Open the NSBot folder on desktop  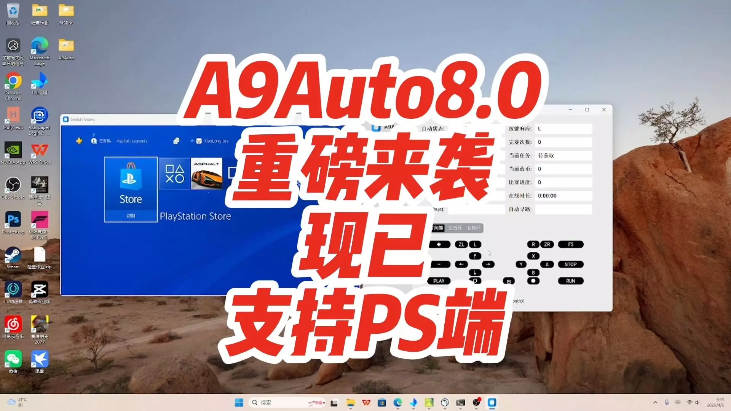[66, 14]
